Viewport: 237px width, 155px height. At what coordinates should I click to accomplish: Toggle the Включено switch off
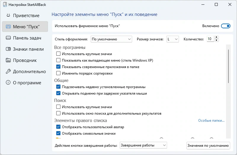point(226,26)
